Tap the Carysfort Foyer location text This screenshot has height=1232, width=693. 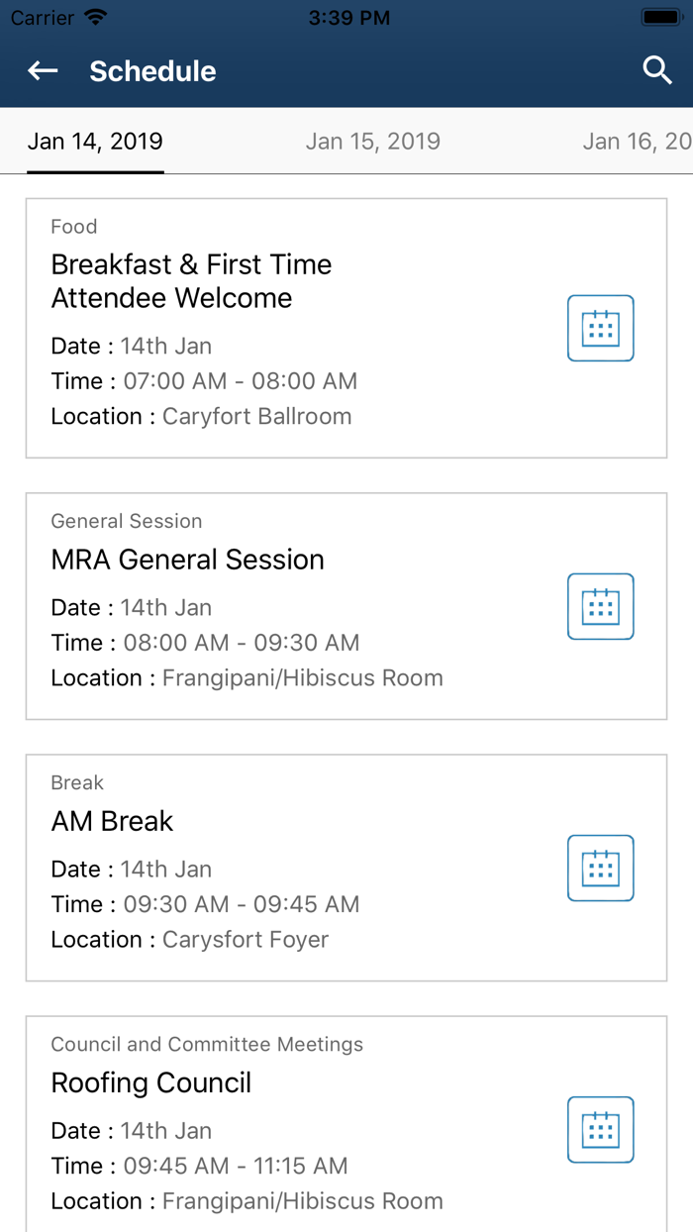pos(245,939)
